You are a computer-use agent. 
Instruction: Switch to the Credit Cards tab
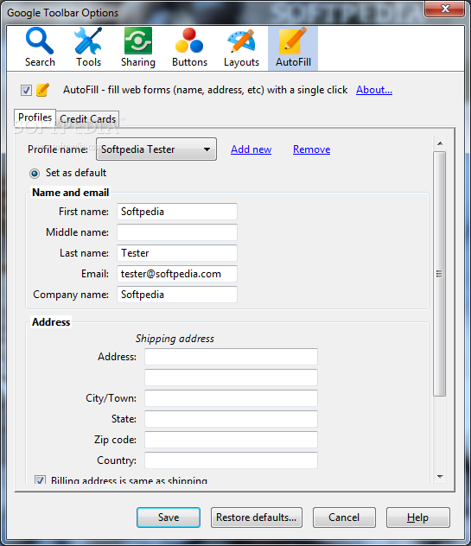[88, 118]
